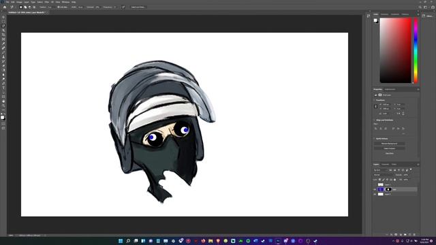
Task: Collapse the Quick Actions section
Action: click(374, 138)
